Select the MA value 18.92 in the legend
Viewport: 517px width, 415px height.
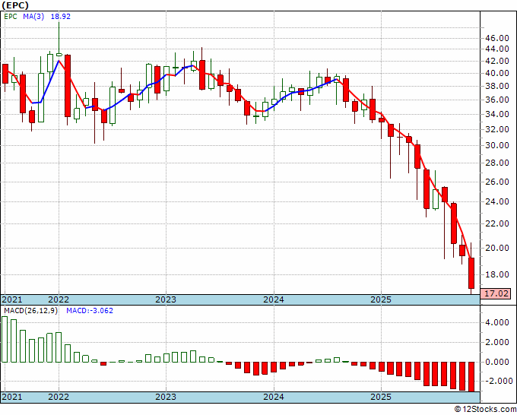point(60,16)
